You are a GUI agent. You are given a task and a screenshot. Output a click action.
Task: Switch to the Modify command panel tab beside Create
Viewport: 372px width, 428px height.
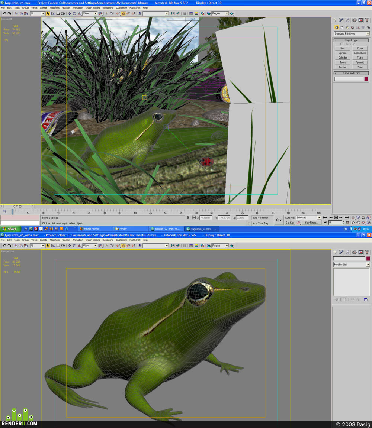(341, 20)
